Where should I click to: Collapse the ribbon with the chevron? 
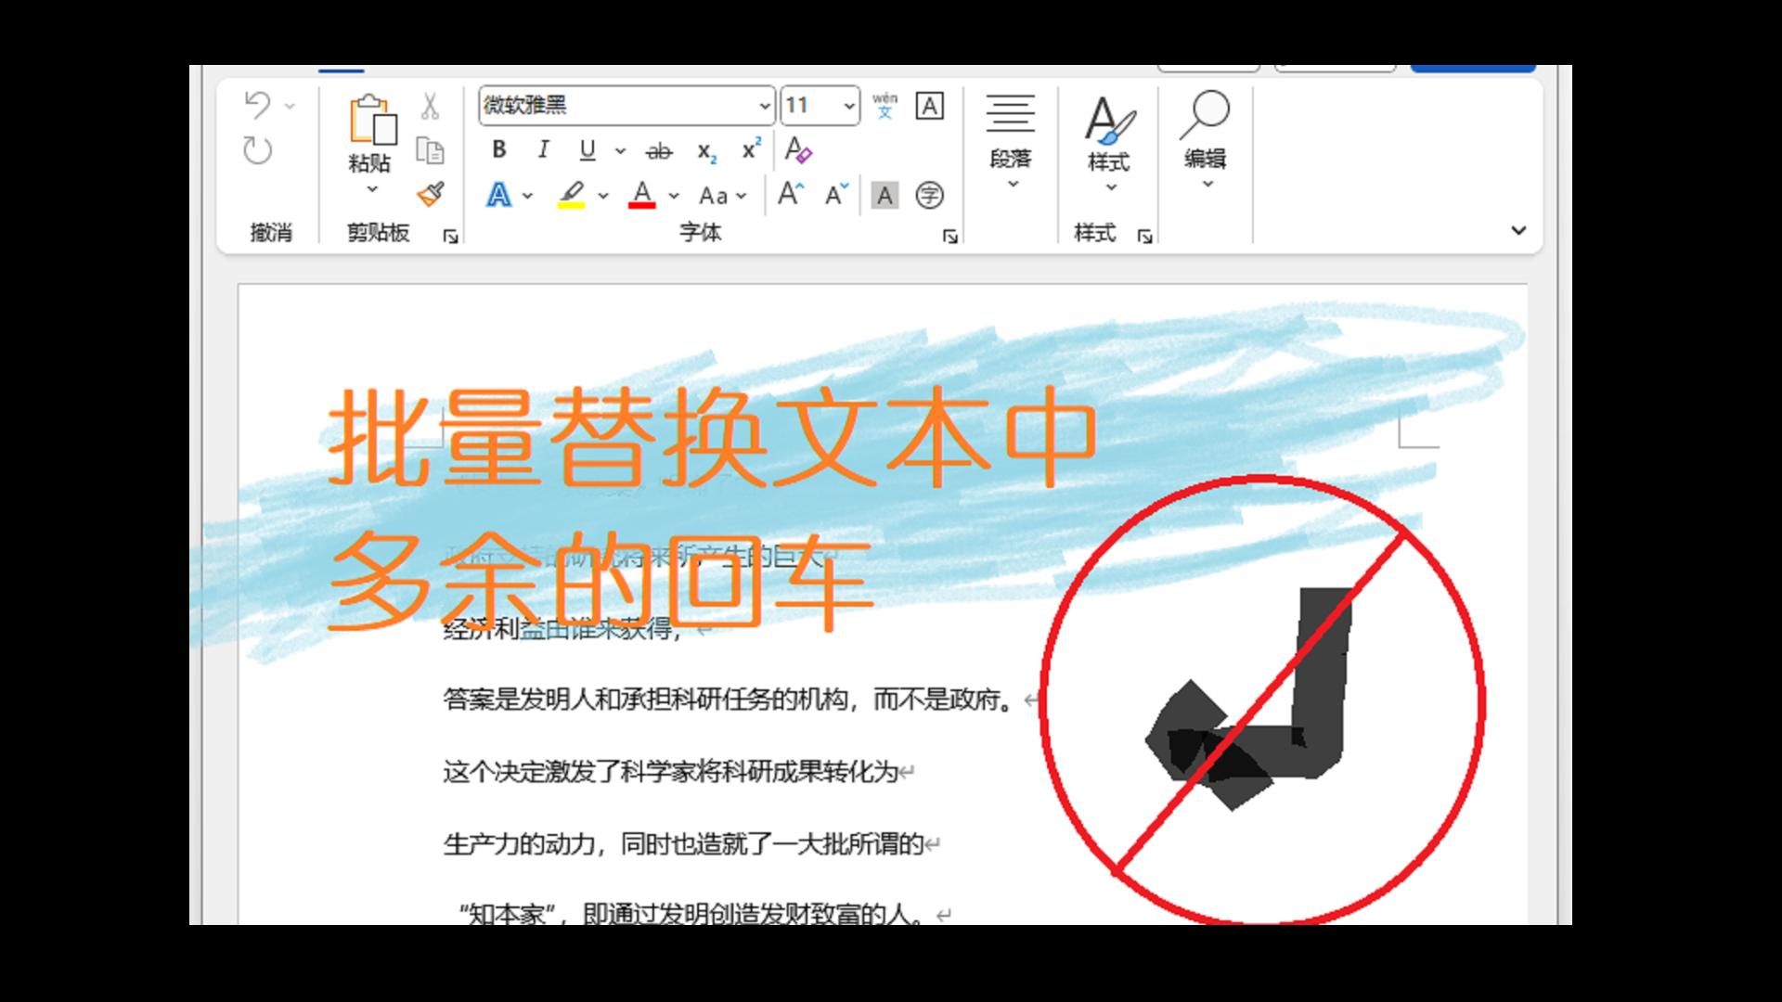(1518, 230)
